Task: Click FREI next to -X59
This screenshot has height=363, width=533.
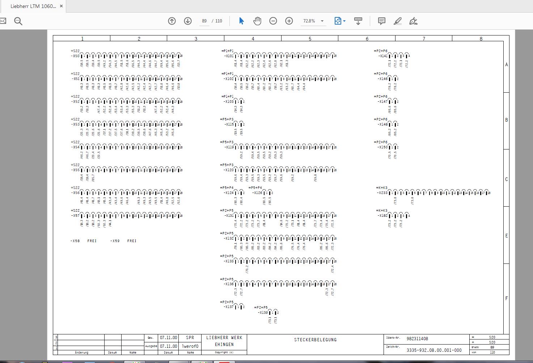Action: click(132, 241)
